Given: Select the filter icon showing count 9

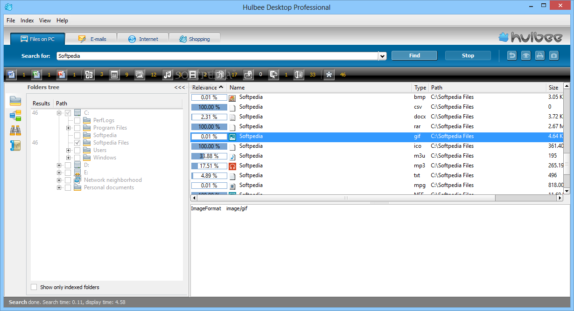Looking at the screenshot, I should pyautogui.click(x=114, y=74).
